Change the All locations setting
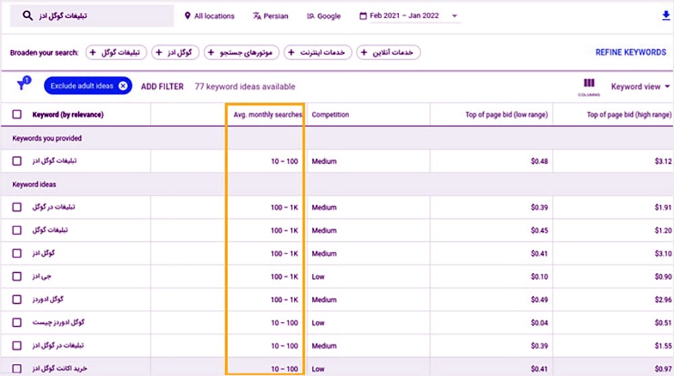674x376 pixels. pyautogui.click(x=210, y=16)
